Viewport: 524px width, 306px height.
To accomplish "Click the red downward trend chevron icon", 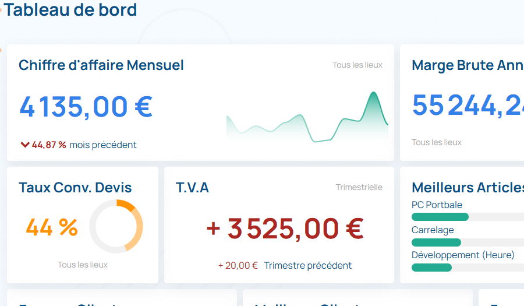I will pyautogui.click(x=24, y=145).
